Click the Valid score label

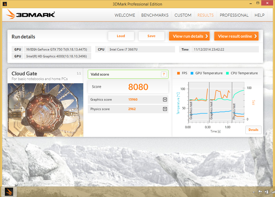click(100, 74)
